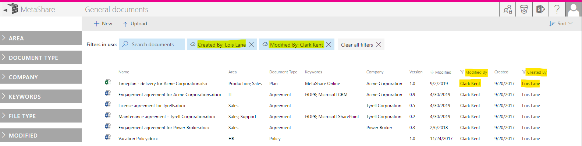Open the user permissions people icon
This screenshot has width=582, height=146.
point(508,9)
